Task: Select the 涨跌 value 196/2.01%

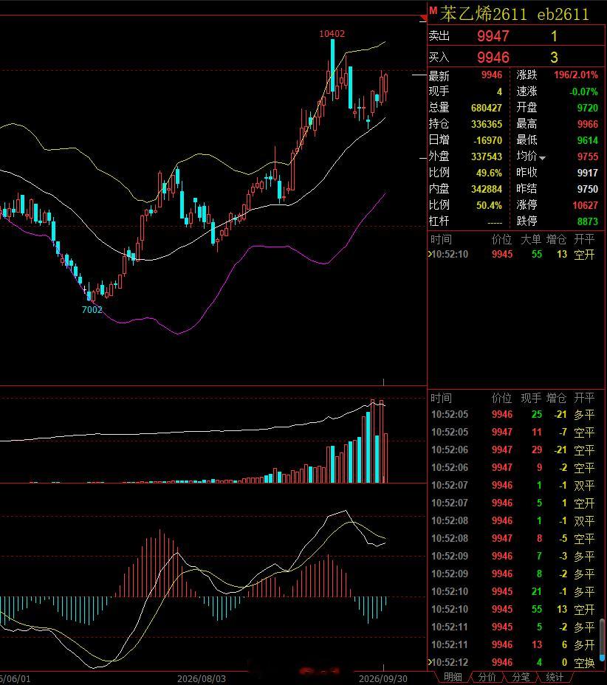Action: pos(575,75)
